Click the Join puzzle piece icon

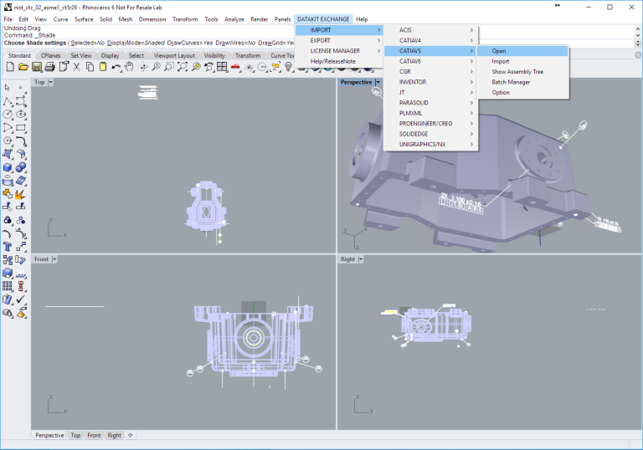pyautogui.click(x=8, y=194)
